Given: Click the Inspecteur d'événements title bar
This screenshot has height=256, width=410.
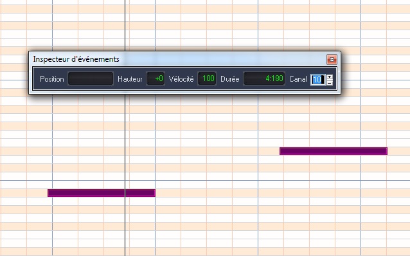Looking at the screenshot, I should 178,59.
